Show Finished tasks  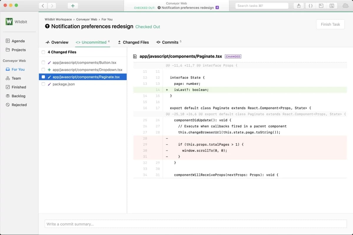pyautogui.click(x=16, y=87)
